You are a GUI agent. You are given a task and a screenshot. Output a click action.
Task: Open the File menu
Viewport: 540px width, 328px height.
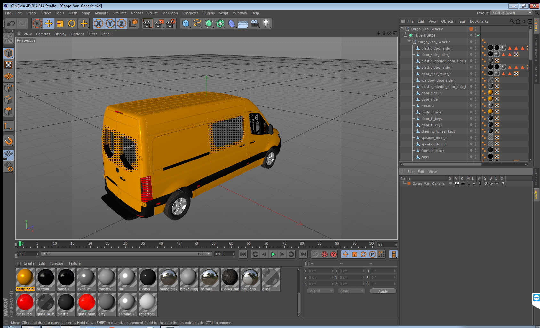pyautogui.click(x=8, y=13)
